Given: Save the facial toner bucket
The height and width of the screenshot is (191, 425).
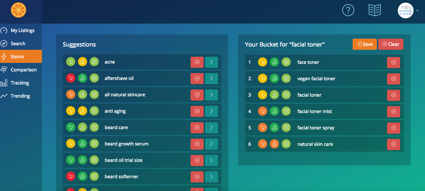Looking at the screenshot, I should pyautogui.click(x=364, y=44).
